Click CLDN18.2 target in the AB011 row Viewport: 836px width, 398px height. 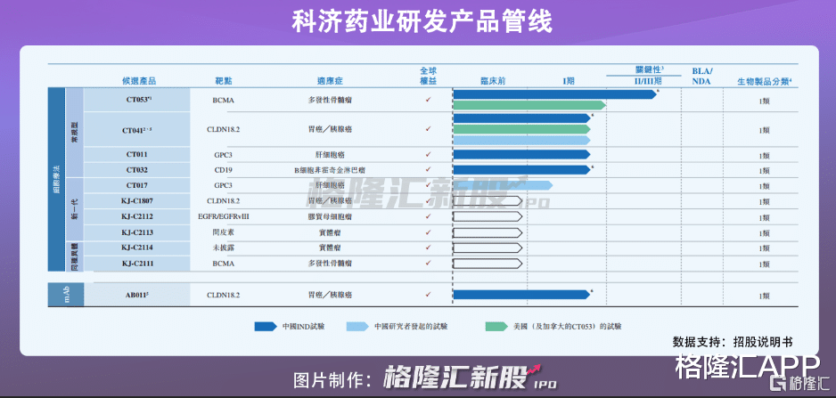[224, 294]
